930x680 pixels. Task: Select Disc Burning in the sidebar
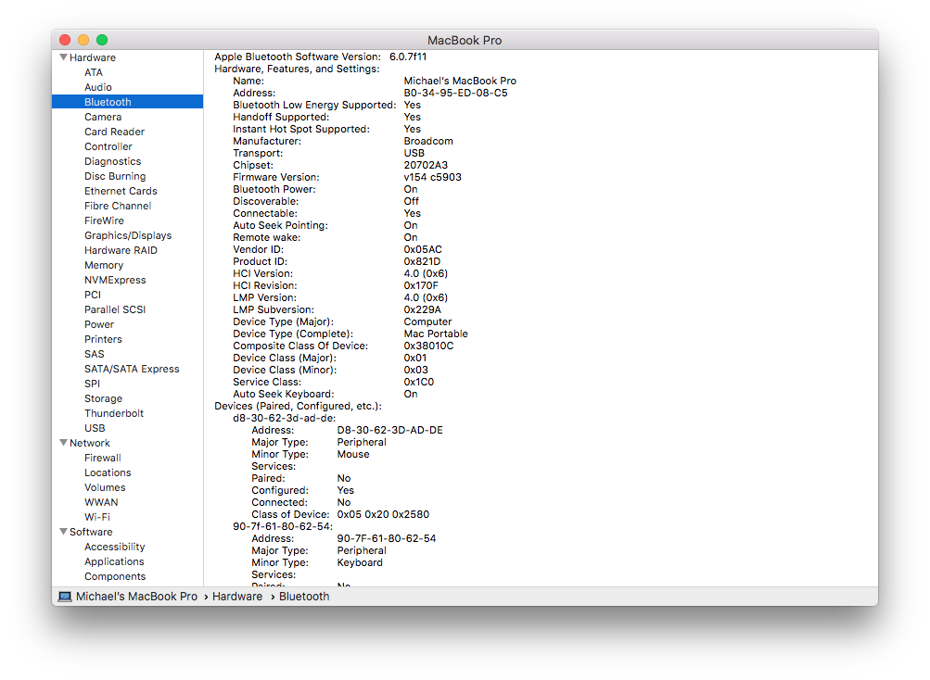point(115,176)
